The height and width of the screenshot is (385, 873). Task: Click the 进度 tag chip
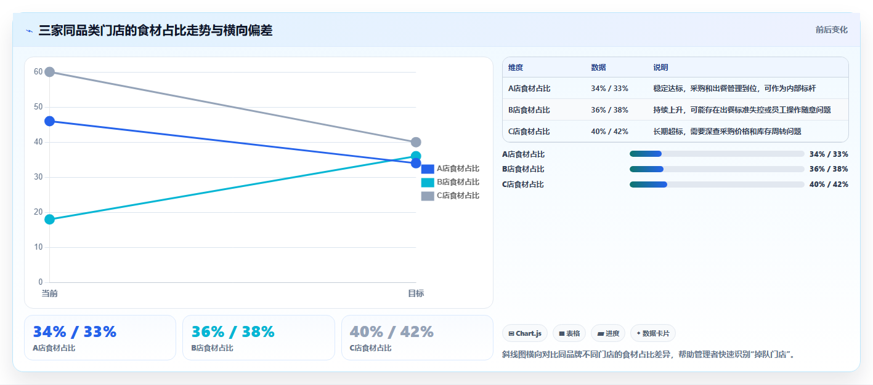point(608,333)
